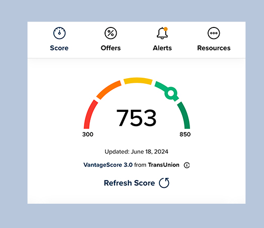Click the Alerts bell icon

click(162, 33)
